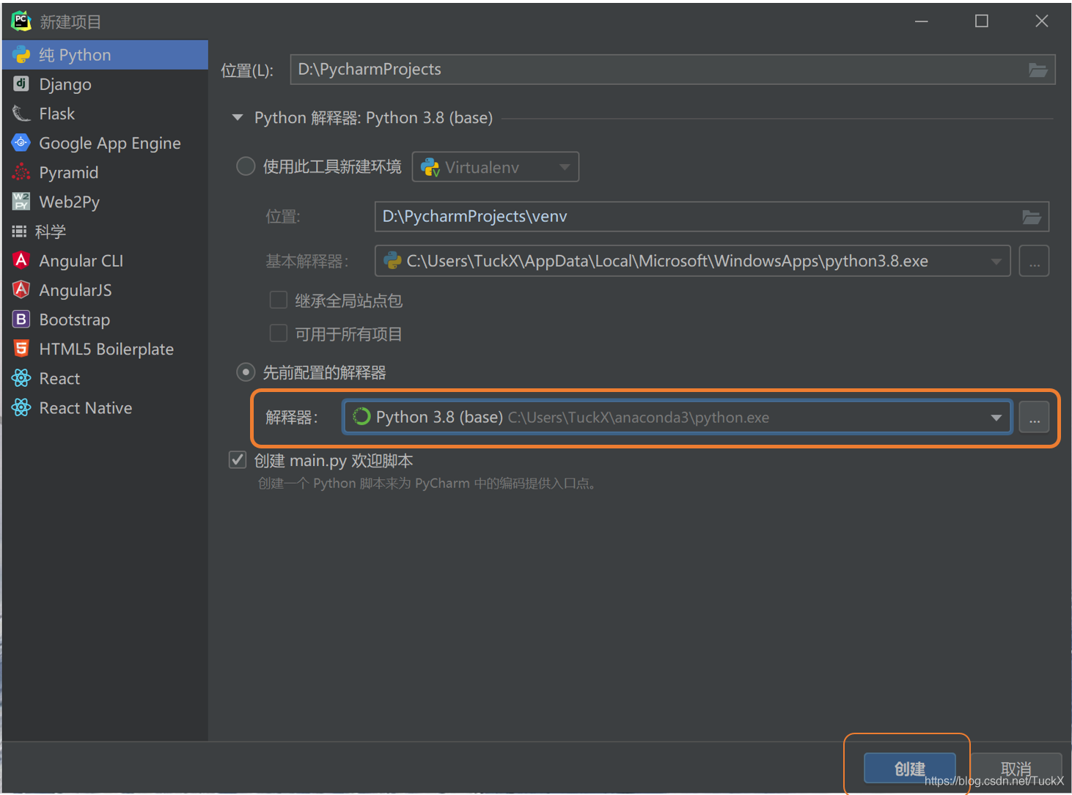Click the Virtualenv Python icon

coord(430,167)
